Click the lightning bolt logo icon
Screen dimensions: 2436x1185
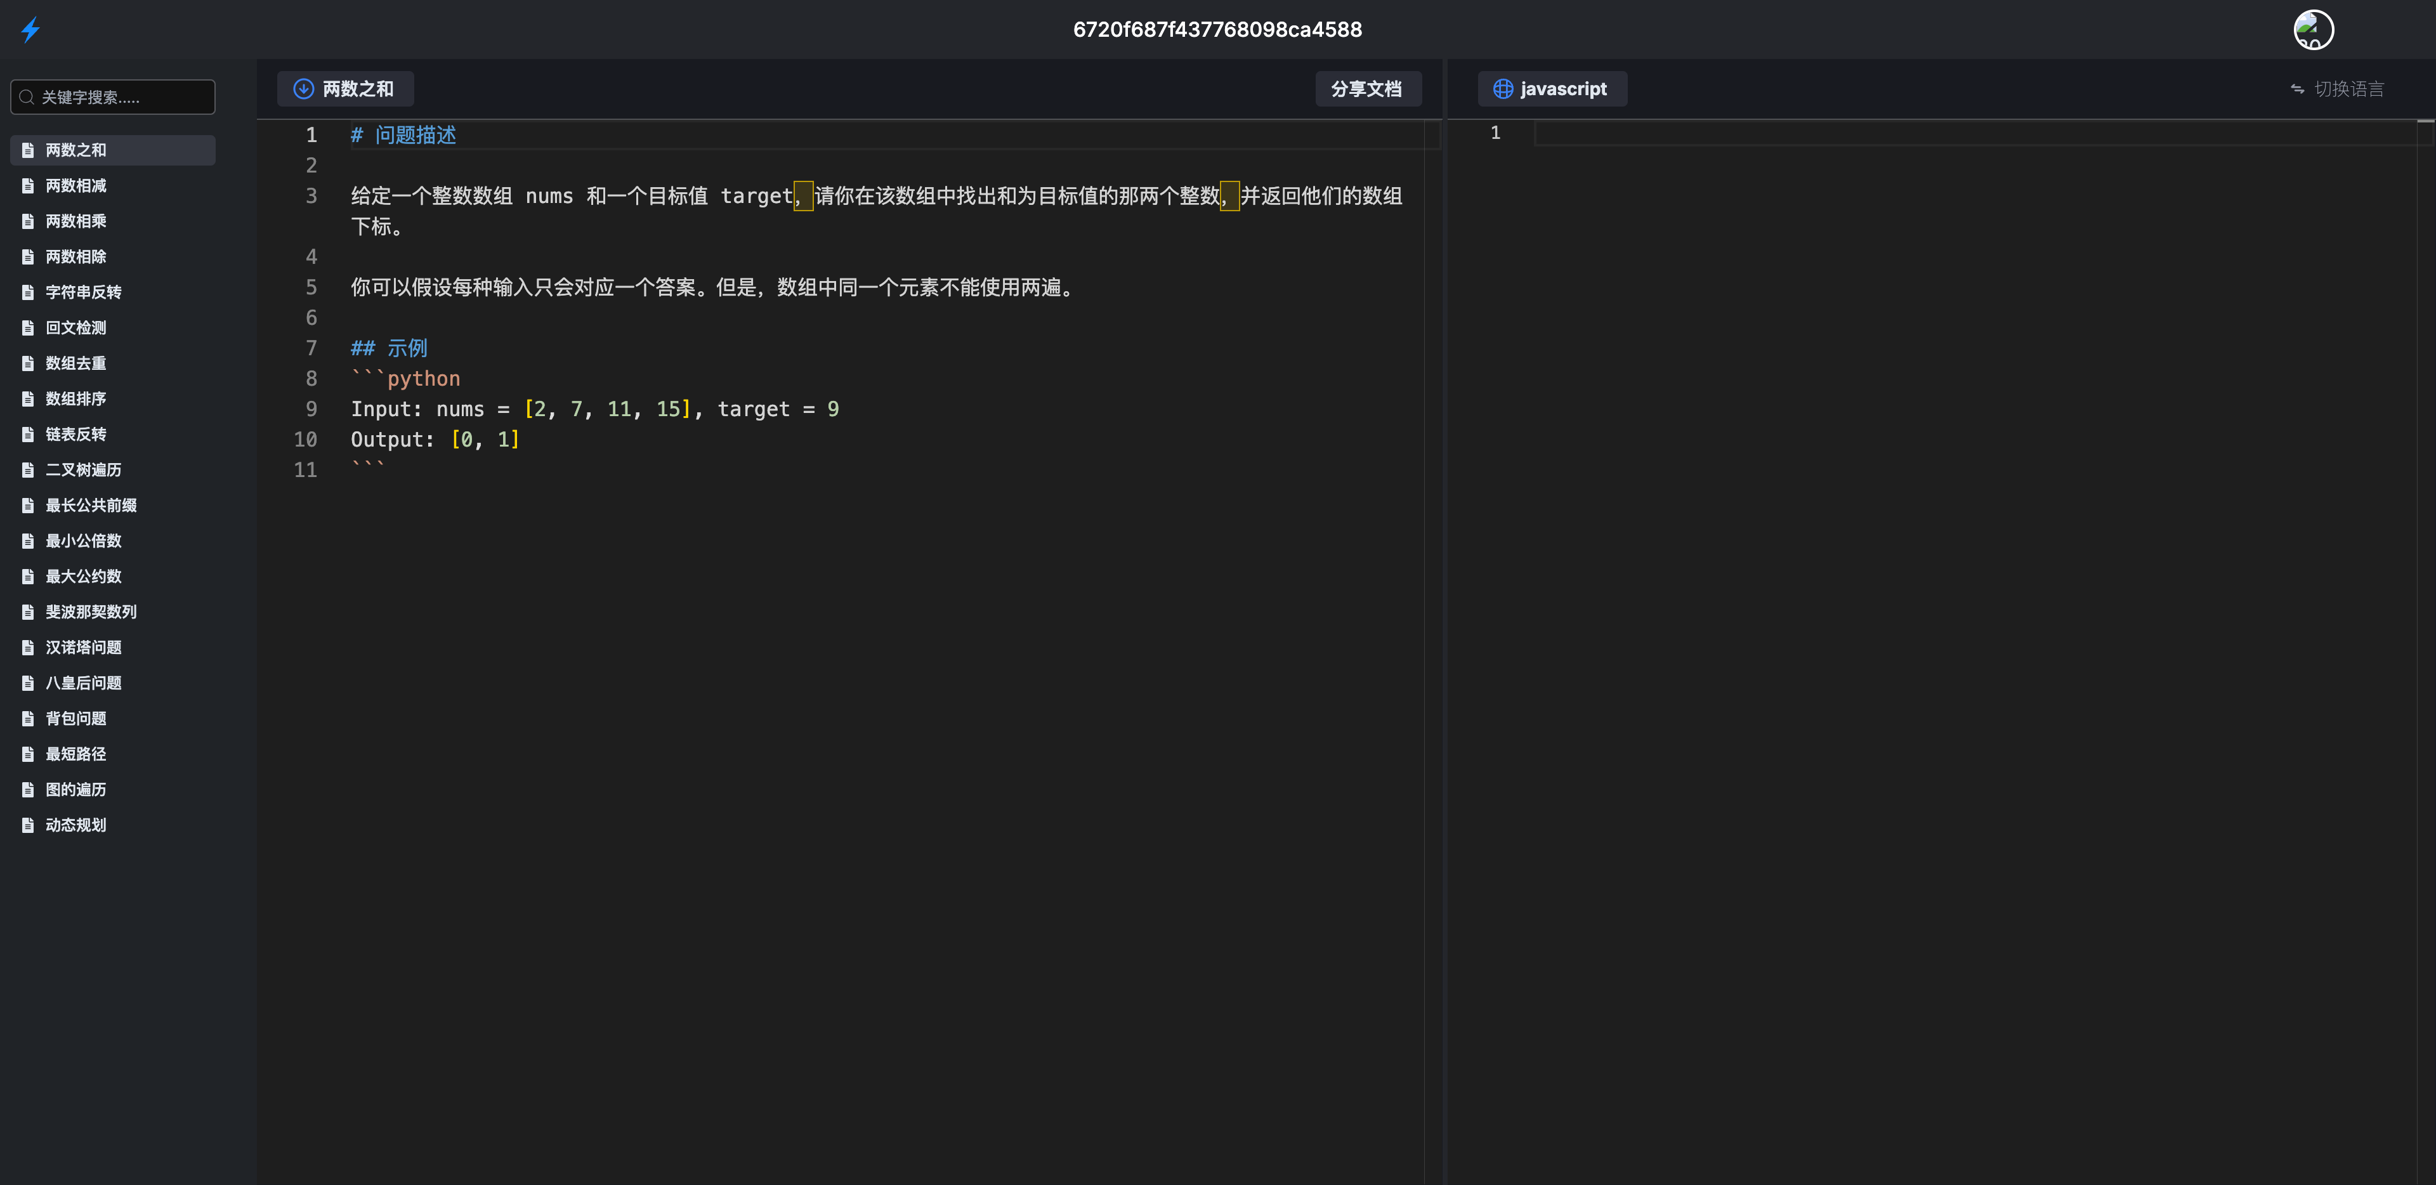point(30,29)
